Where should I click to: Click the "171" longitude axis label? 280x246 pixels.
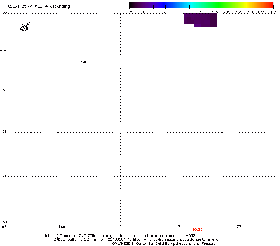pyautogui.click(x=120, y=227)
